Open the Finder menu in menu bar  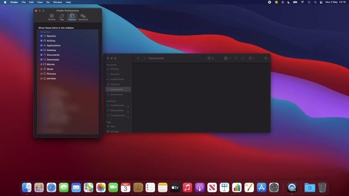pos(14,2)
